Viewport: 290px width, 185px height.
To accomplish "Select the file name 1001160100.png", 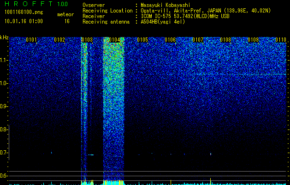I will pos(24,12).
